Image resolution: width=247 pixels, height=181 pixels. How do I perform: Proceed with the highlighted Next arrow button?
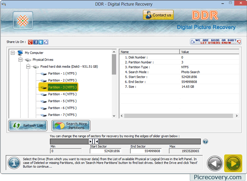[x=233, y=163]
